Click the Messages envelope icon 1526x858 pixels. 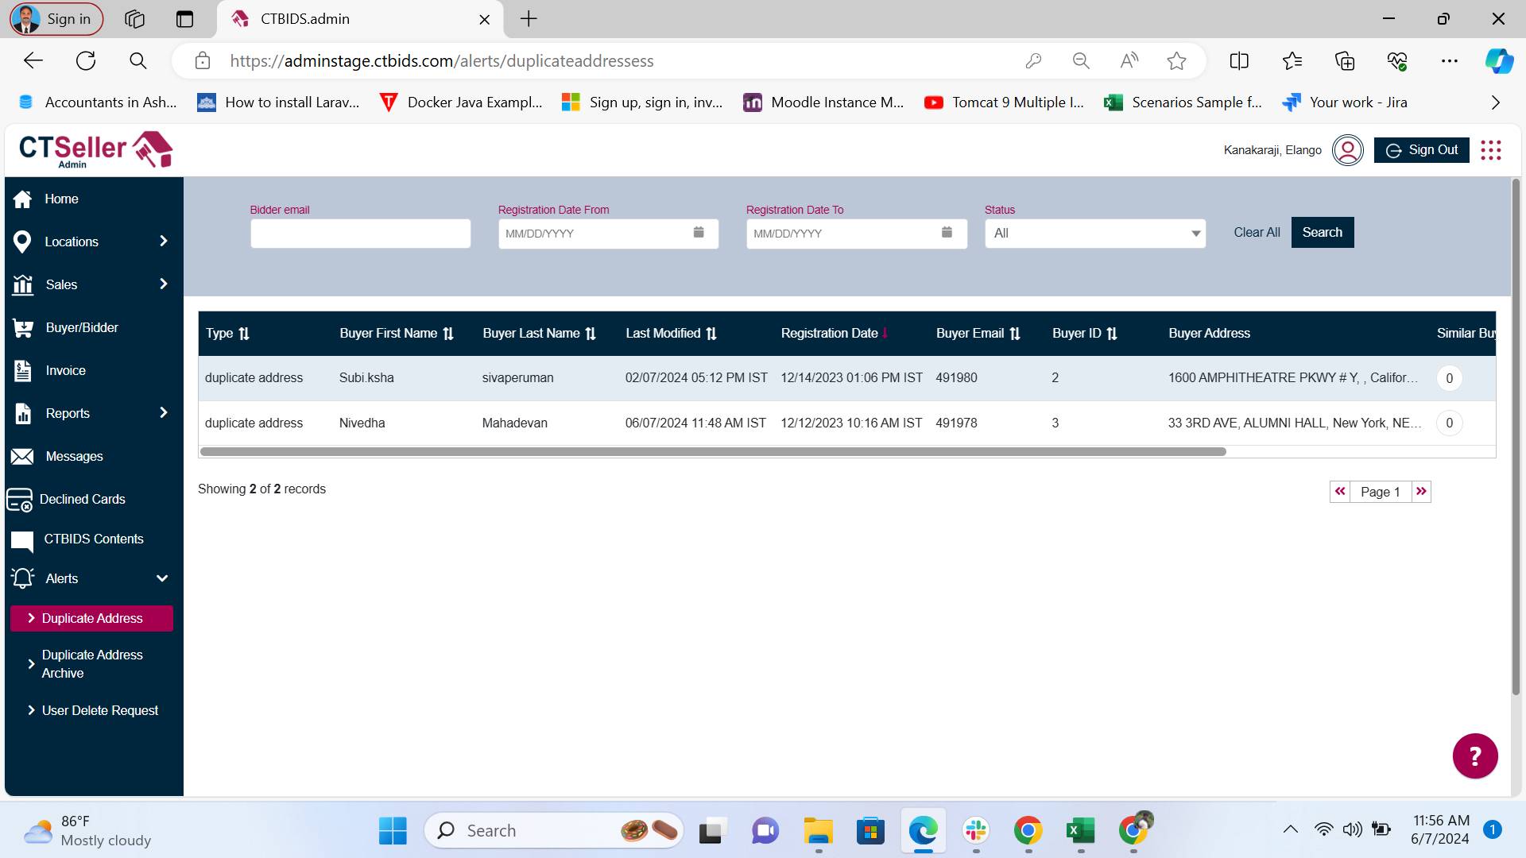point(22,457)
